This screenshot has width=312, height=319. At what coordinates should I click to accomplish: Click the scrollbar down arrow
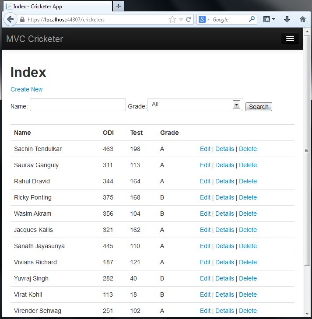tap(307, 314)
